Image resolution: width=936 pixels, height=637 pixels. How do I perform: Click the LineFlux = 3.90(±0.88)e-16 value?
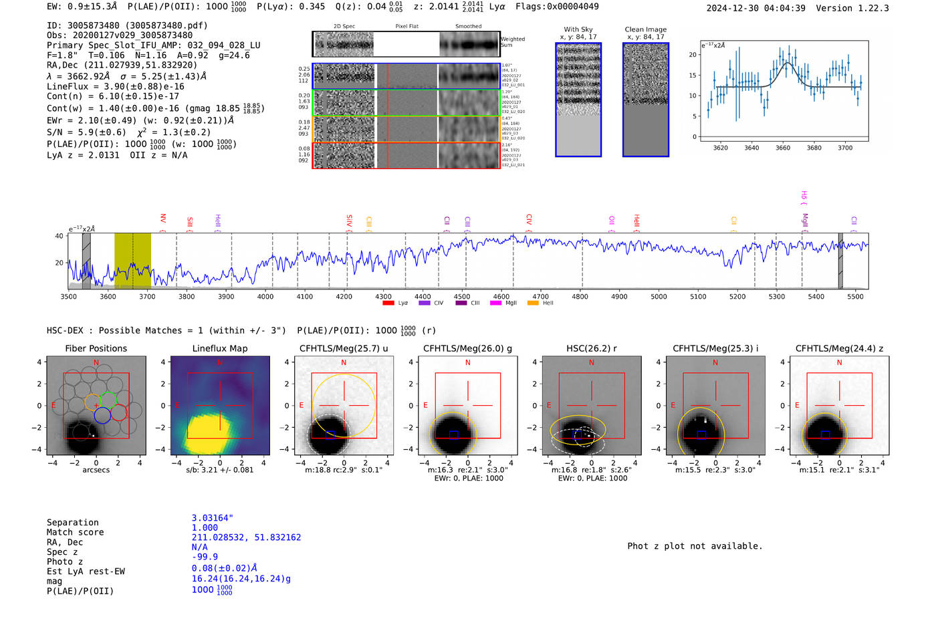click(x=116, y=86)
